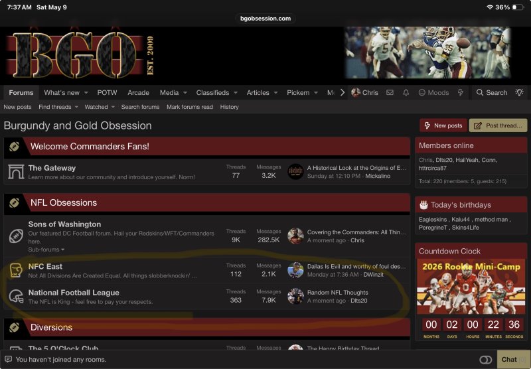Open Search with the magnifier
This screenshot has height=369, width=531.
492,92
